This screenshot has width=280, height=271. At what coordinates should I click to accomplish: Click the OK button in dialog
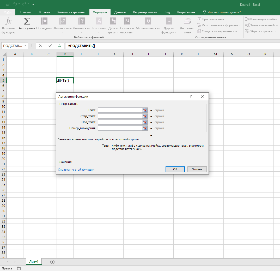[175, 169]
